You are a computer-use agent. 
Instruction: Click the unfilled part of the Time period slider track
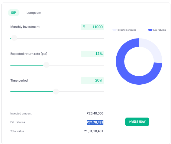82,92
